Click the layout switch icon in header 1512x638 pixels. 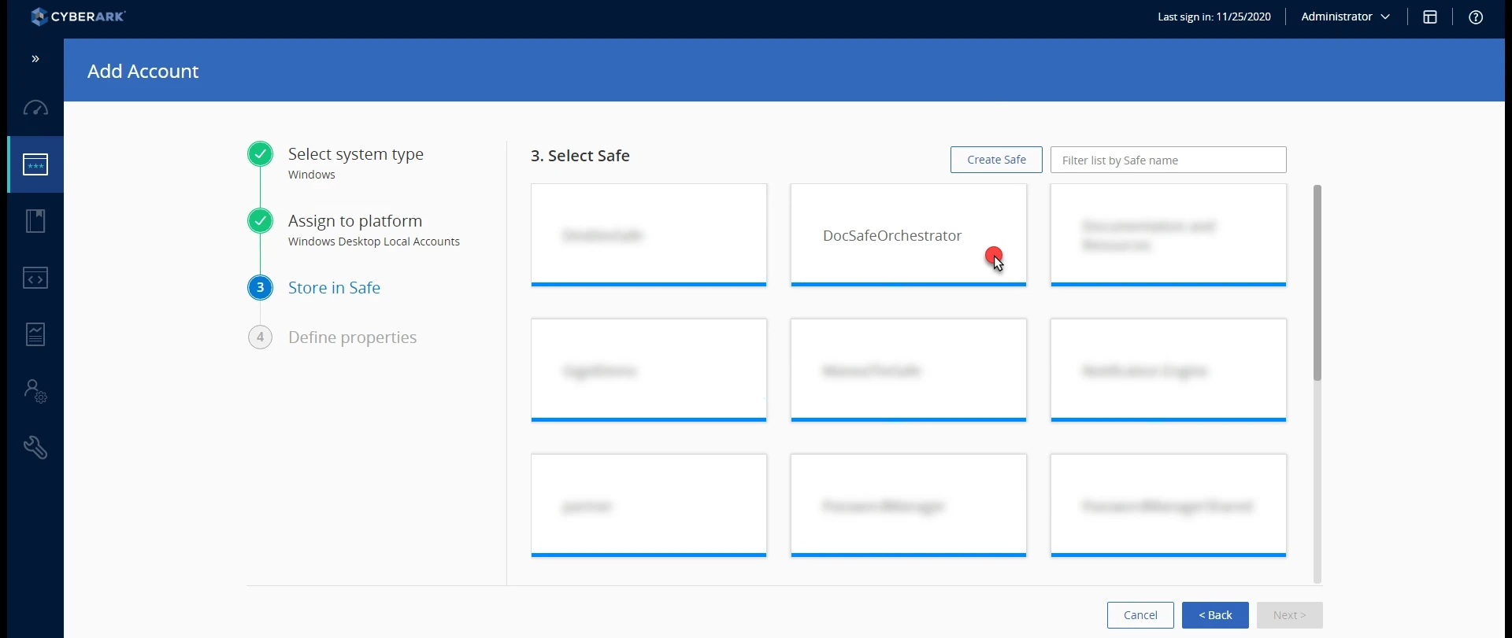click(1430, 17)
